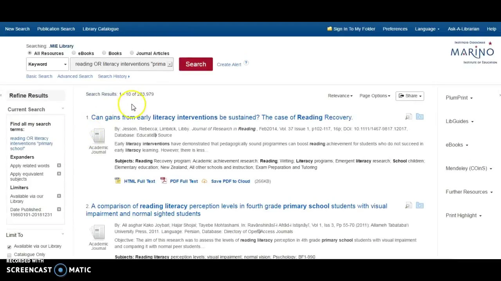Click Academic Journal thumbnail for result 1
The height and width of the screenshot is (281, 501).
(x=98, y=136)
